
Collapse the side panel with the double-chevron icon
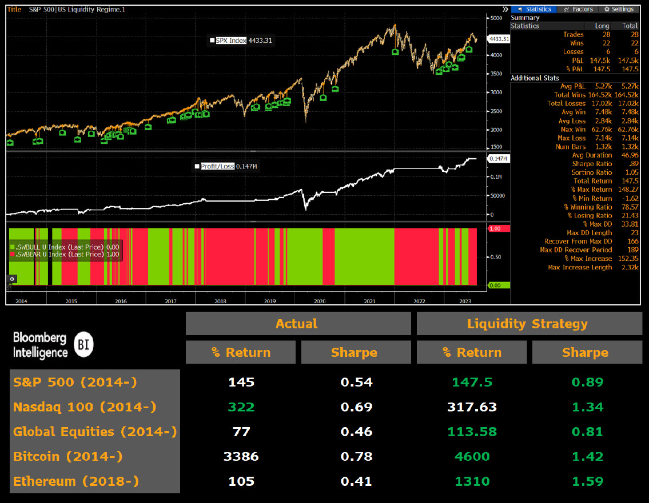coord(505,9)
